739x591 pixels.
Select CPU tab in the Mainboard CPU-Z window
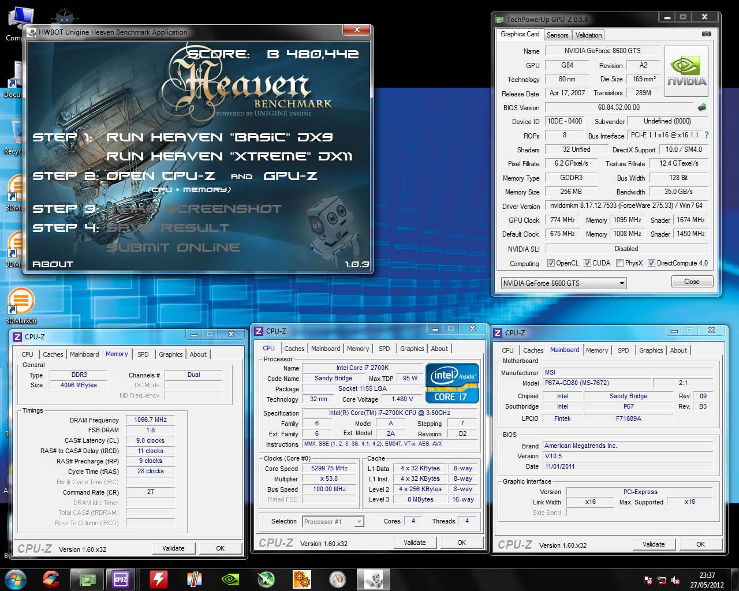coord(507,350)
